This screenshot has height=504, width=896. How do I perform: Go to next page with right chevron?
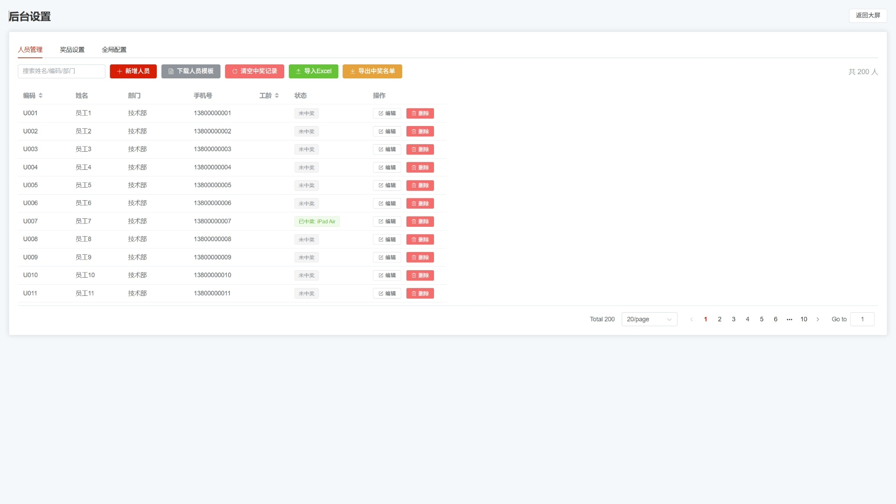[818, 319]
